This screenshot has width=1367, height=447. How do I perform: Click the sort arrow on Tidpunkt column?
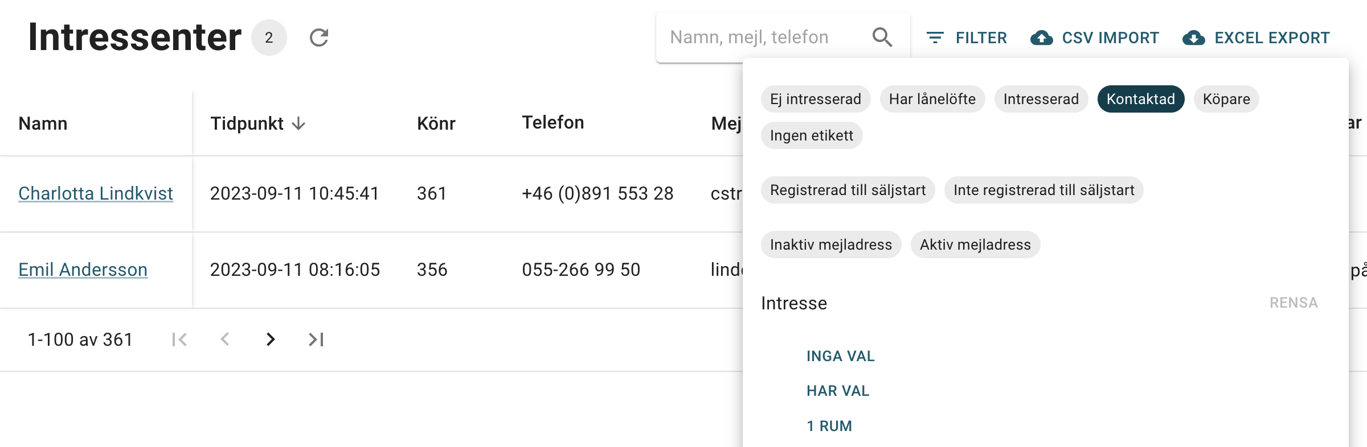click(x=298, y=123)
